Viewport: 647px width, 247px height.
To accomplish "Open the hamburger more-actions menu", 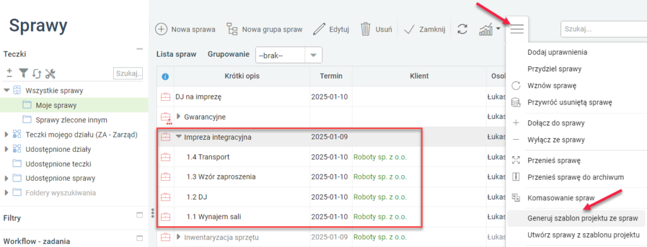I will (517, 29).
